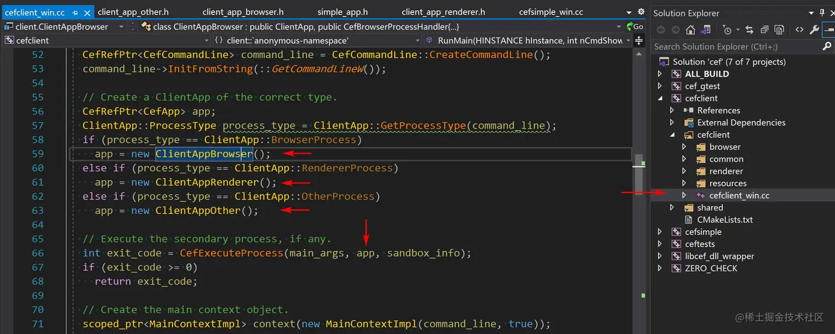
Task: Switch to client_app_browser.h tab
Action: point(243,12)
